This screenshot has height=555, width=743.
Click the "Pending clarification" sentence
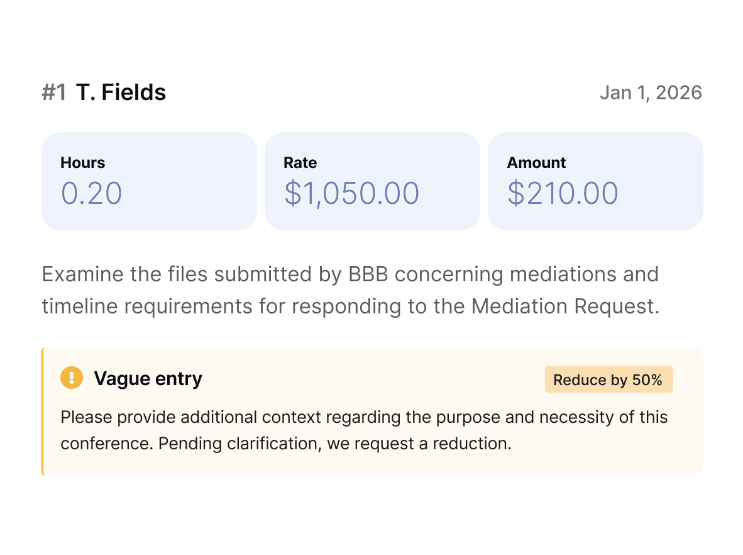click(286, 444)
